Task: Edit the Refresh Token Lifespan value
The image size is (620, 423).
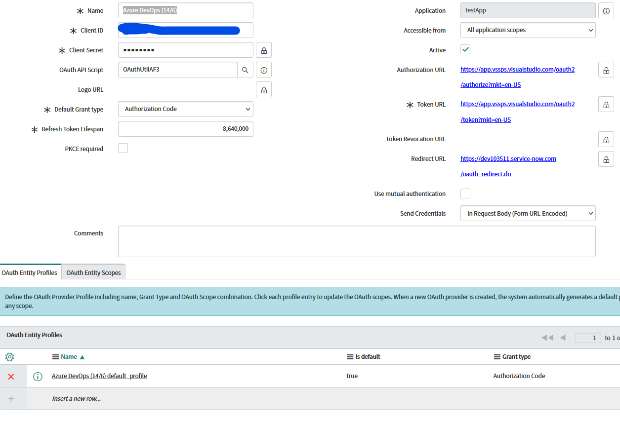Action: coord(186,129)
